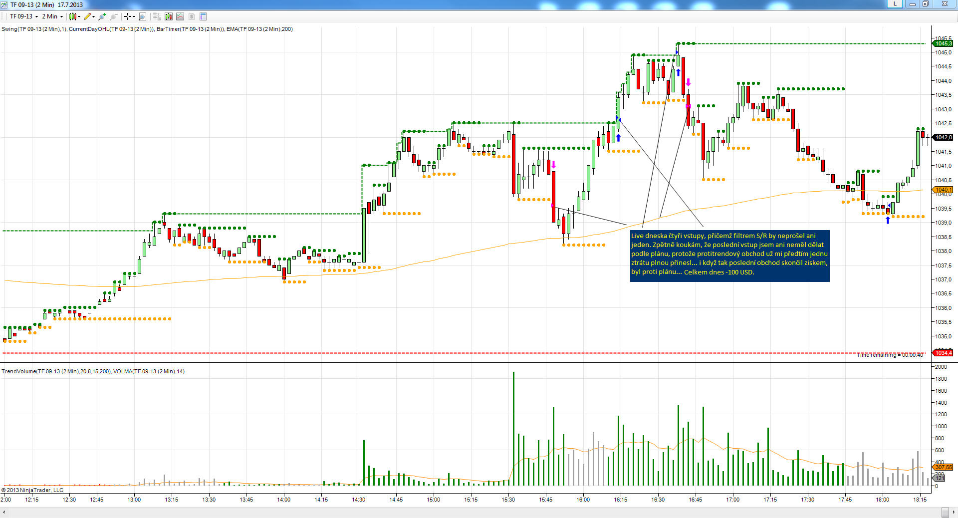Click the 1000 volume axis label

point(941,426)
